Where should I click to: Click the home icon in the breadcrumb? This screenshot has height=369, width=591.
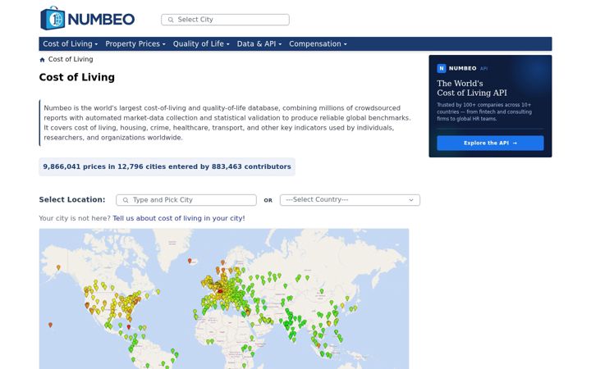42,60
